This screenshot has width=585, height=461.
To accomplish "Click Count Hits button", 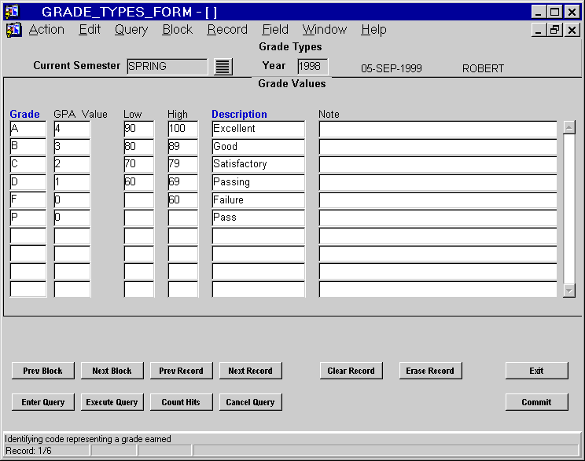I will [182, 402].
